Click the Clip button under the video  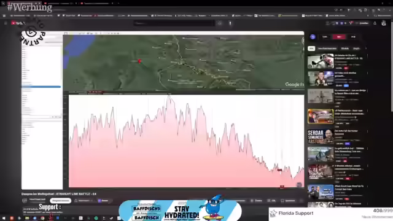(271, 201)
